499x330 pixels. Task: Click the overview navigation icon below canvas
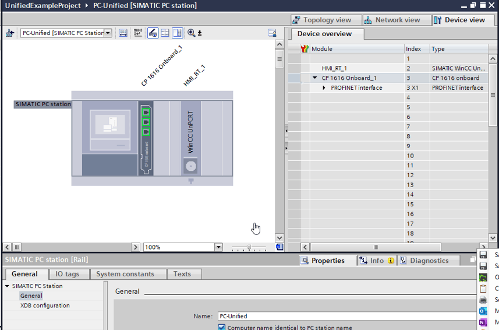pyautogui.click(x=279, y=247)
